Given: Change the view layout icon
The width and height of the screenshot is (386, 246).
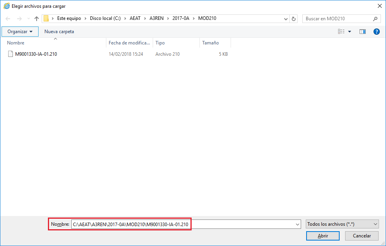Looking at the screenshot, I should (x=341, y=32).
